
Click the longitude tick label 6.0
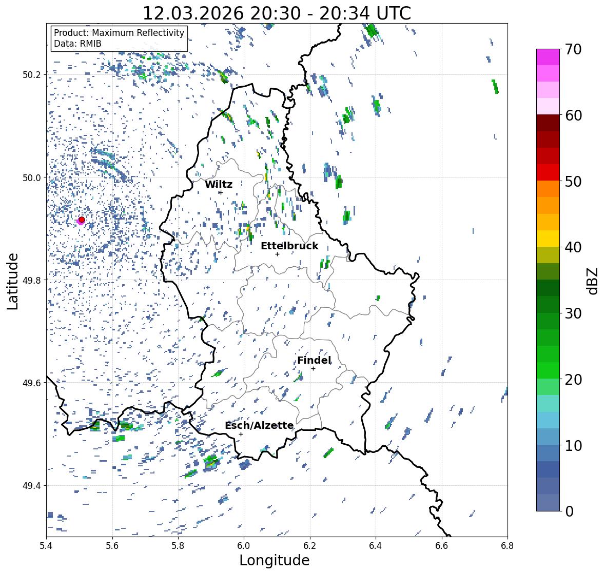(244, 545)
